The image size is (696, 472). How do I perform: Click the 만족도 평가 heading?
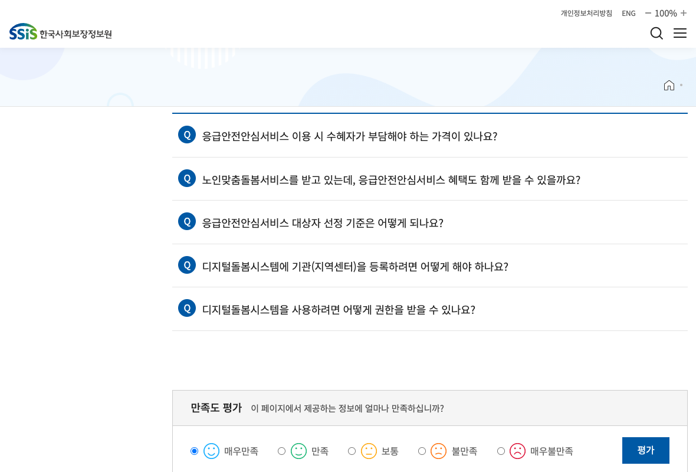[216, 408]
